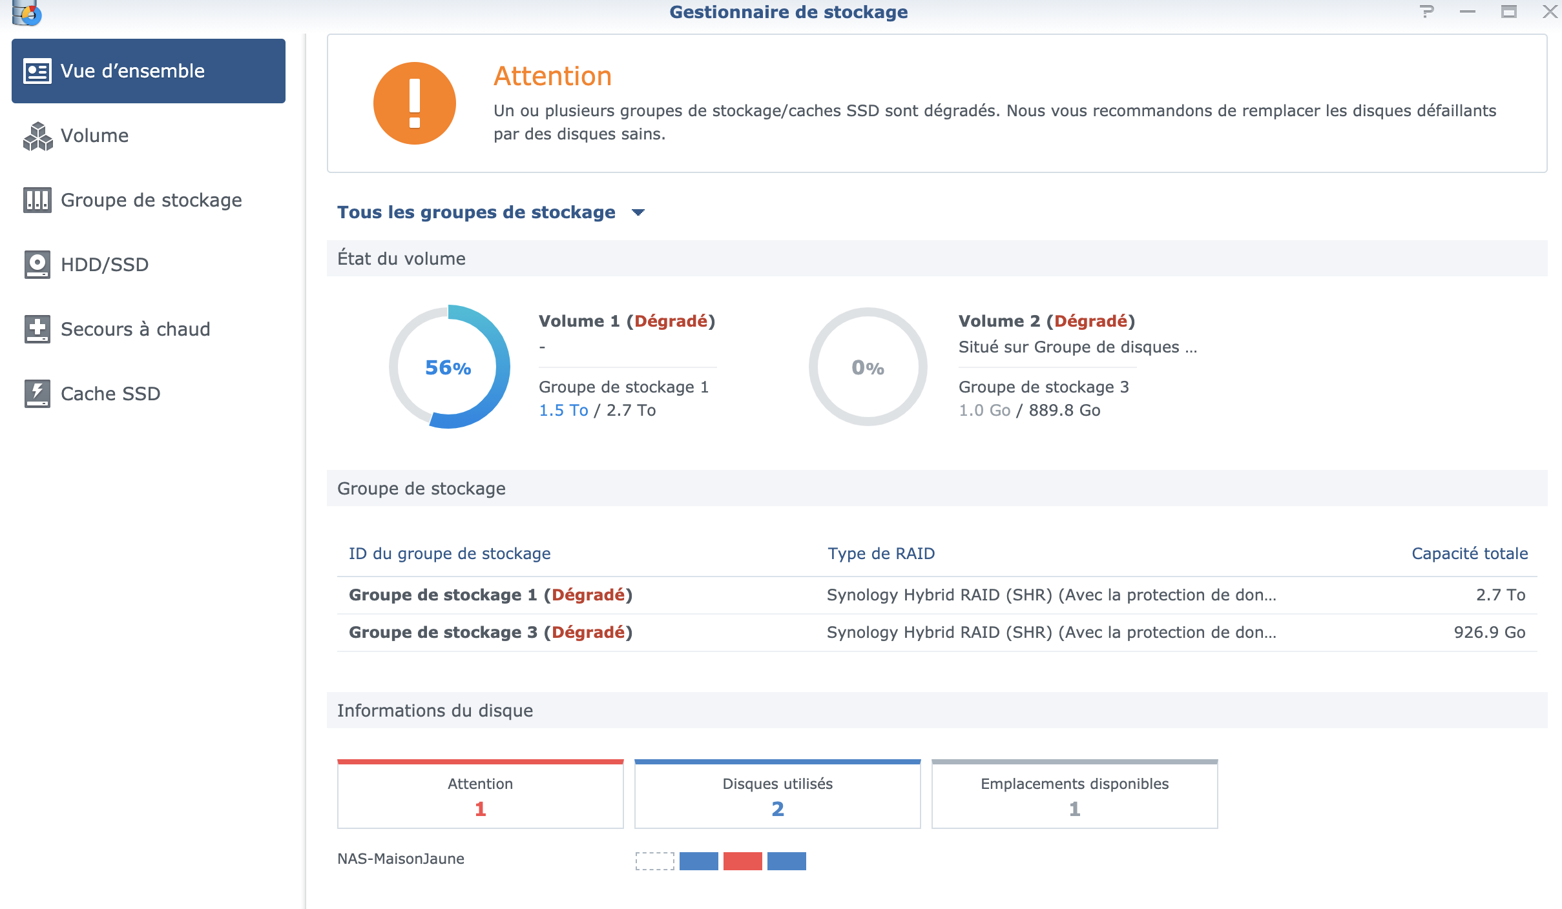
Task: Click the Storage Manager app icon in the title bar
Action: [26, 12]
